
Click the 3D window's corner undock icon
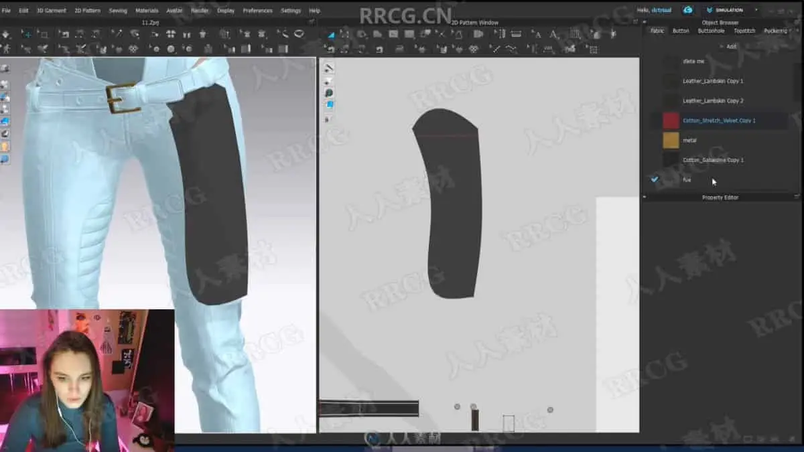pyautogui.click(x=311, y=23)
